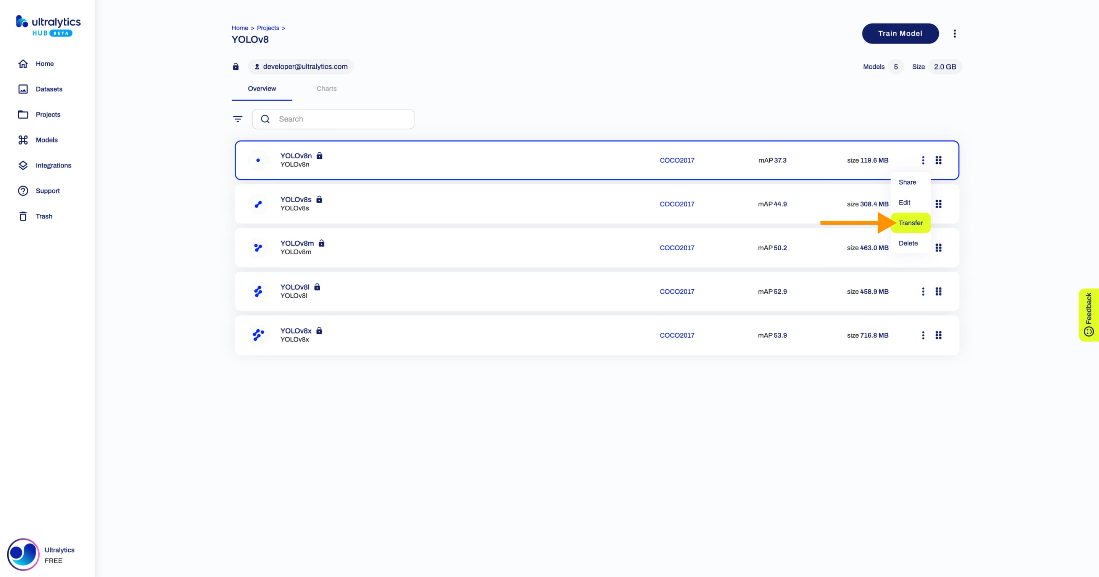Click the YOLOv8x model three-dot menu icon

point(923,335)
